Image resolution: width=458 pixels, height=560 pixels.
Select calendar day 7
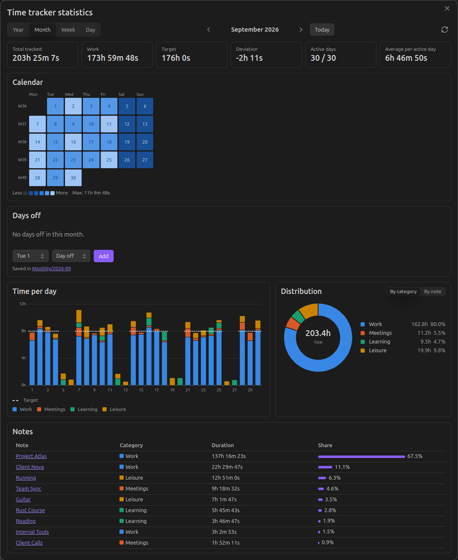point(37,124)
